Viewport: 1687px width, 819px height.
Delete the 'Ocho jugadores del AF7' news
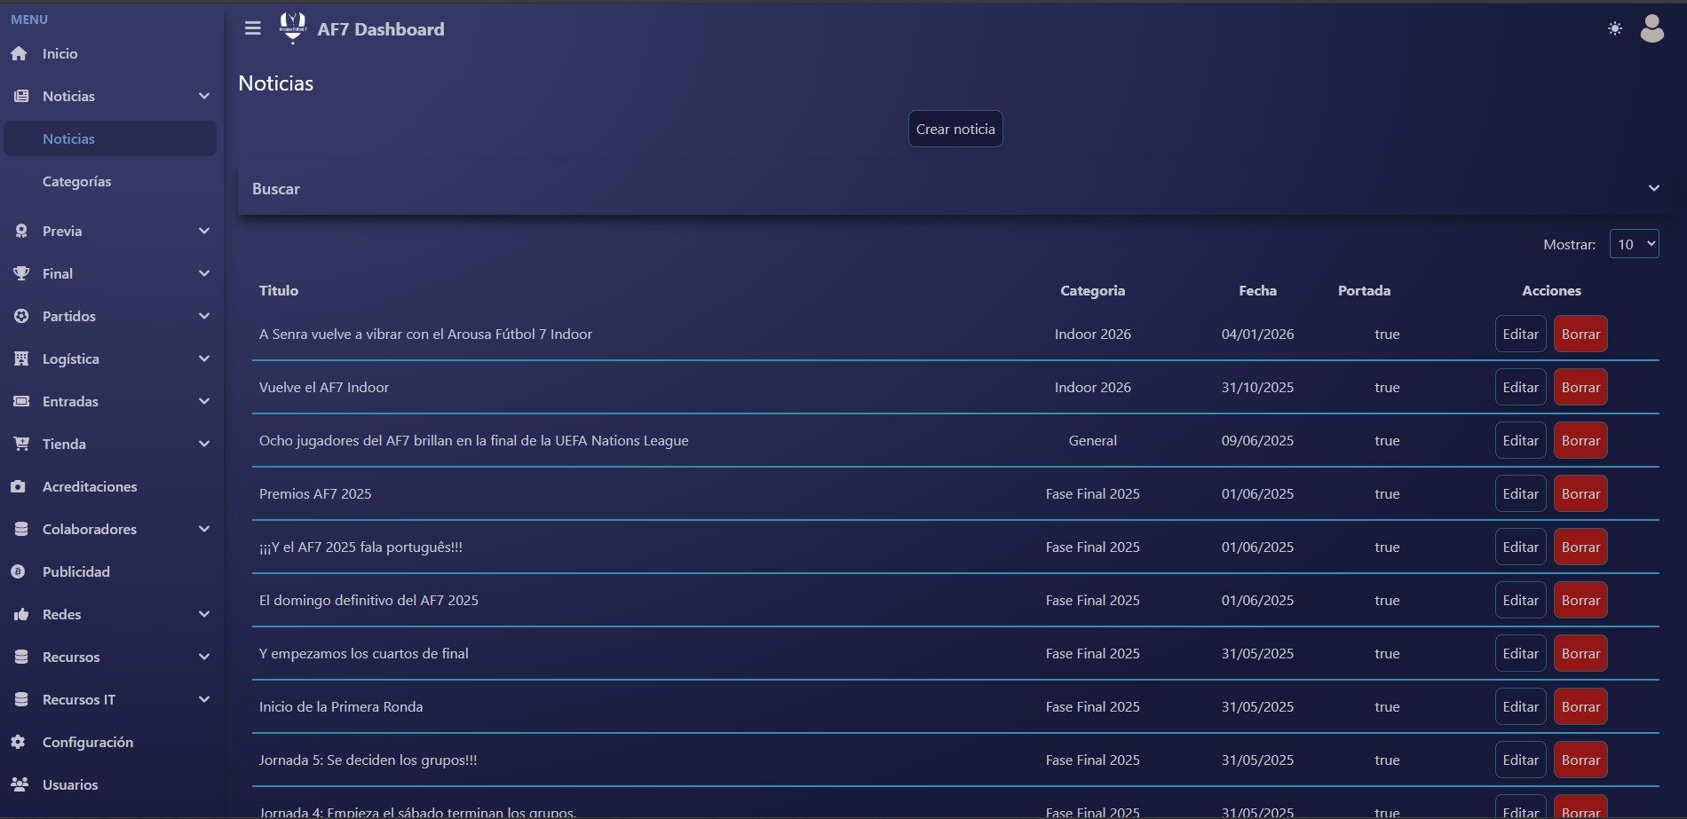click(1580, 440)
